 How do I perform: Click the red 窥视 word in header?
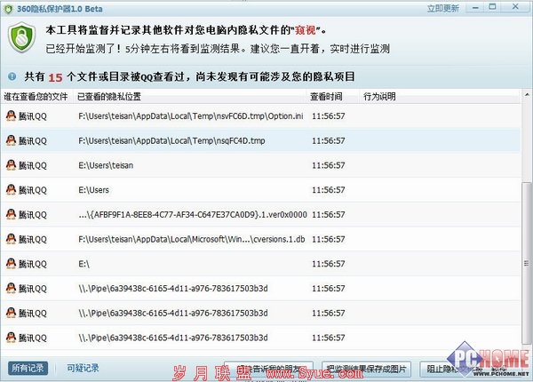306,30
